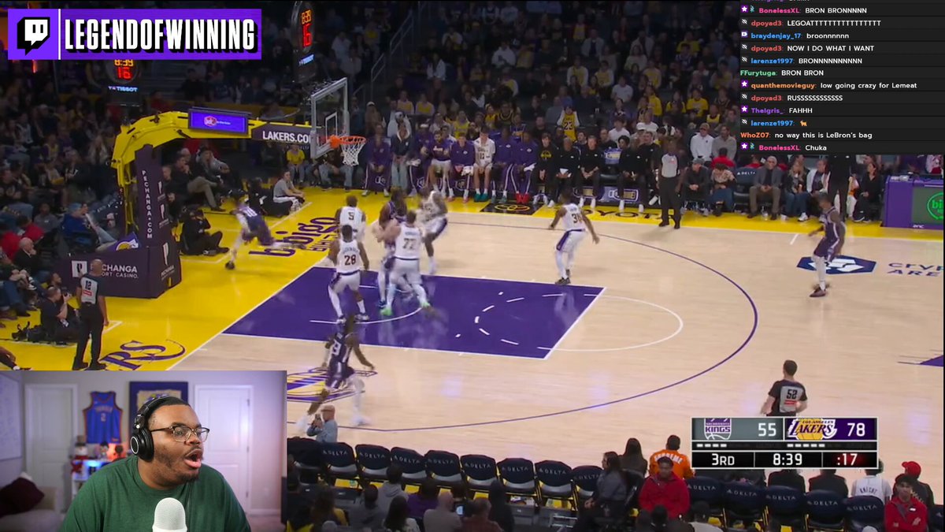Open quanthemovieguy username in chat

pos(784,85)
